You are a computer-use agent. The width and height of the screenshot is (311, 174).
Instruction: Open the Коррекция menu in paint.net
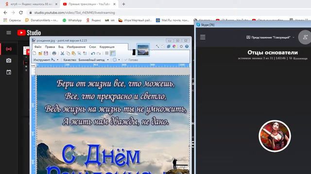(107, 47)
